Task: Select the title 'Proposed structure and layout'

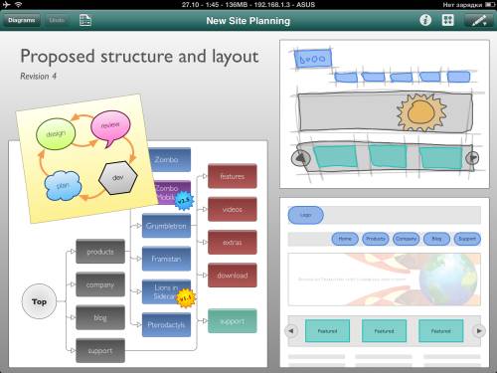Action: [x=139, y=56]
